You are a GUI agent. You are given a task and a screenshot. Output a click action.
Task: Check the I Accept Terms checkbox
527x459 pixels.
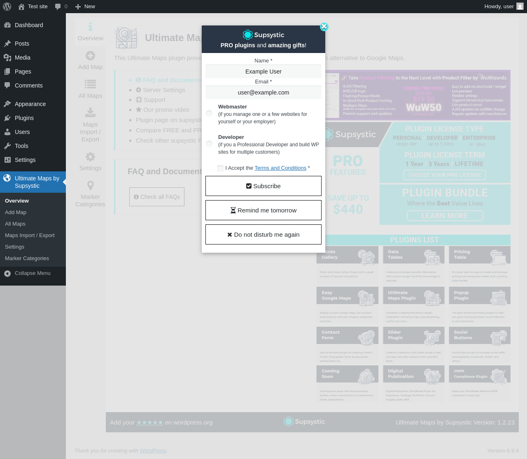click(x=220, y=168)
